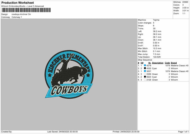The image size is (190, 134).
Task: Click "Madeira Classic 40" in stop row 3
Action: 180,71
